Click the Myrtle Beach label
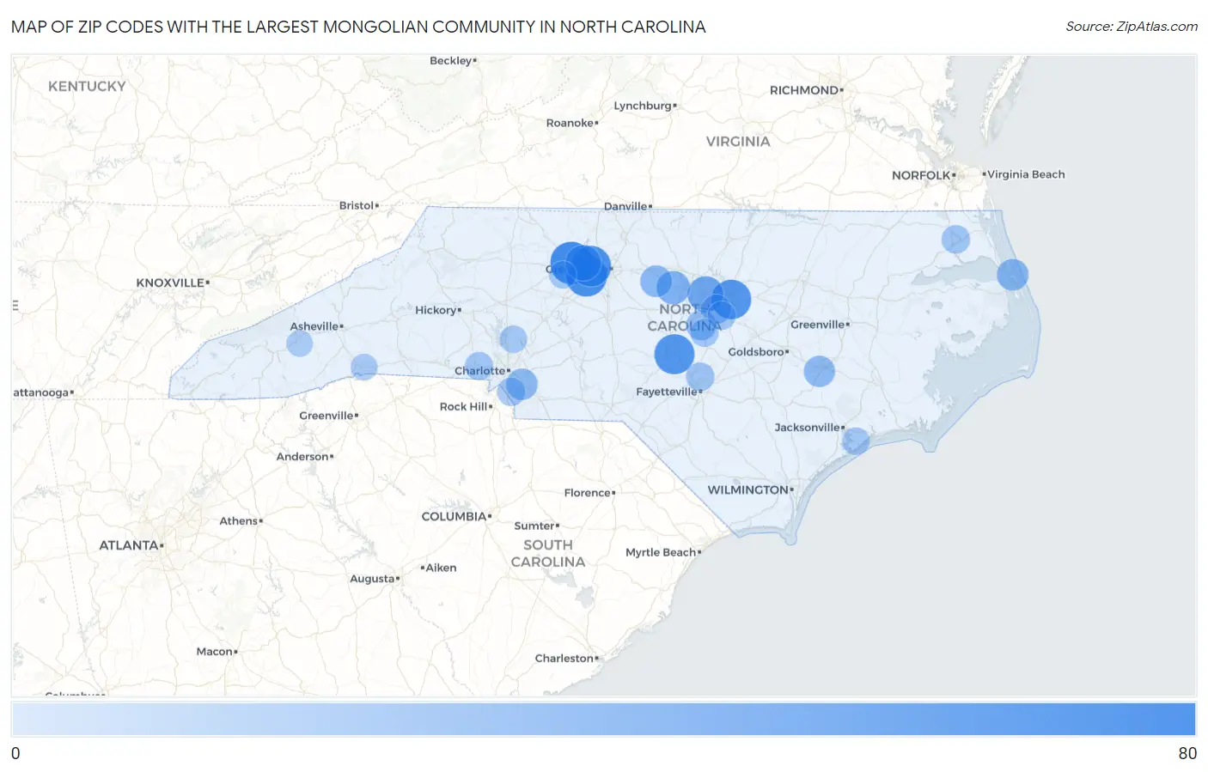Screen dimensions: 1208x772 661,552
